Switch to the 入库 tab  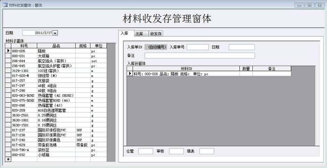pyautogui.click(x=125, y=33)
